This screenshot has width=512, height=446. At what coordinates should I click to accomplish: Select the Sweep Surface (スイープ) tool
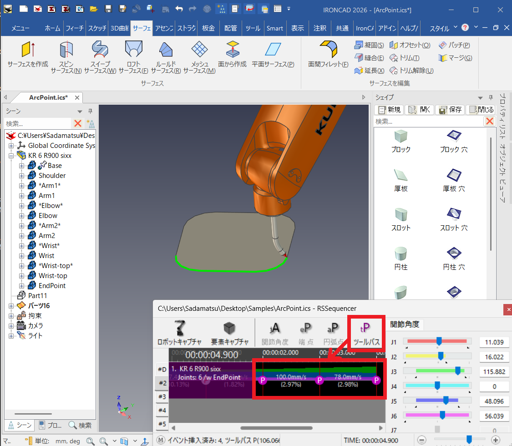coord(100,57)
